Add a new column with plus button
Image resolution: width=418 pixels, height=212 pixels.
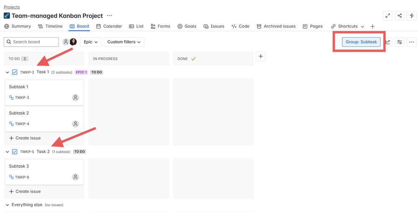[260, 56]
